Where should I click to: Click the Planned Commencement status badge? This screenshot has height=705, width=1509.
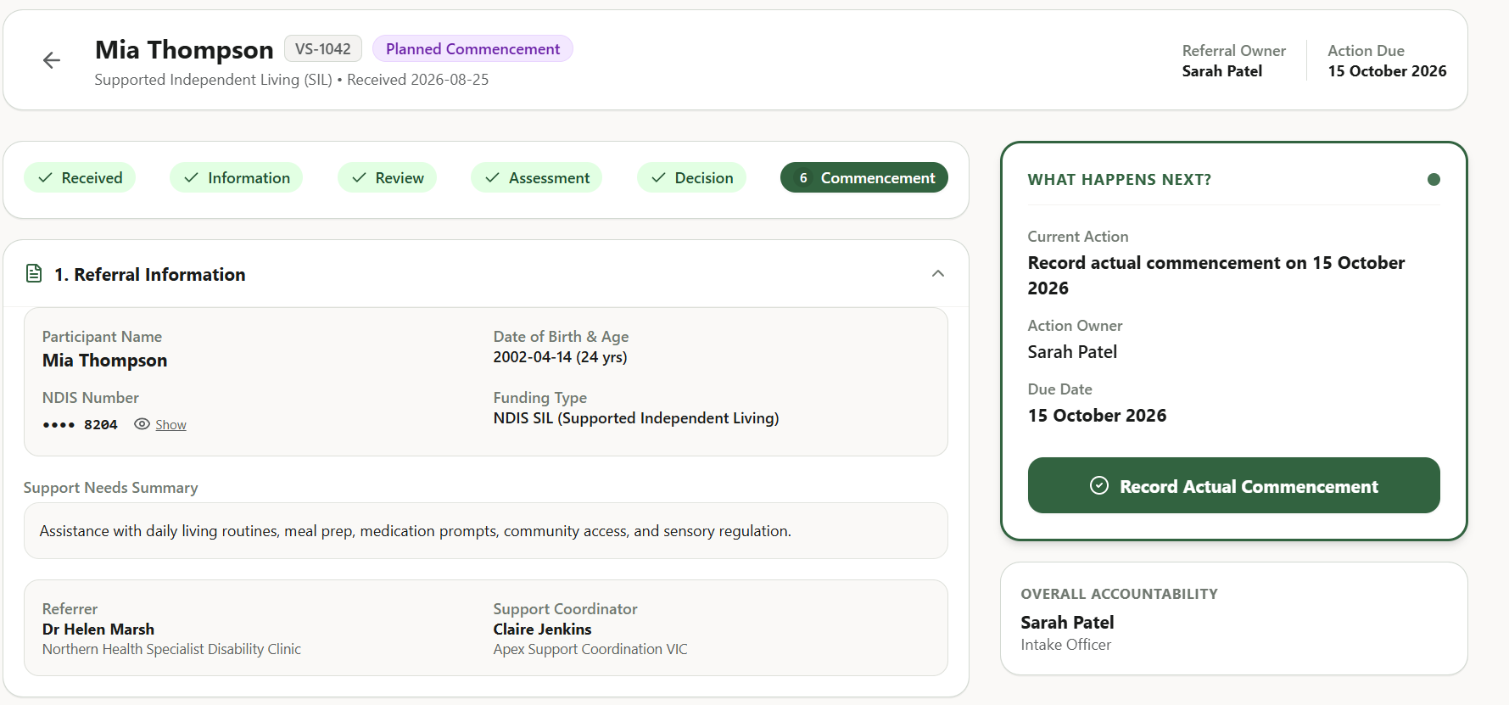pyautogui.click(x=472, y=49)
